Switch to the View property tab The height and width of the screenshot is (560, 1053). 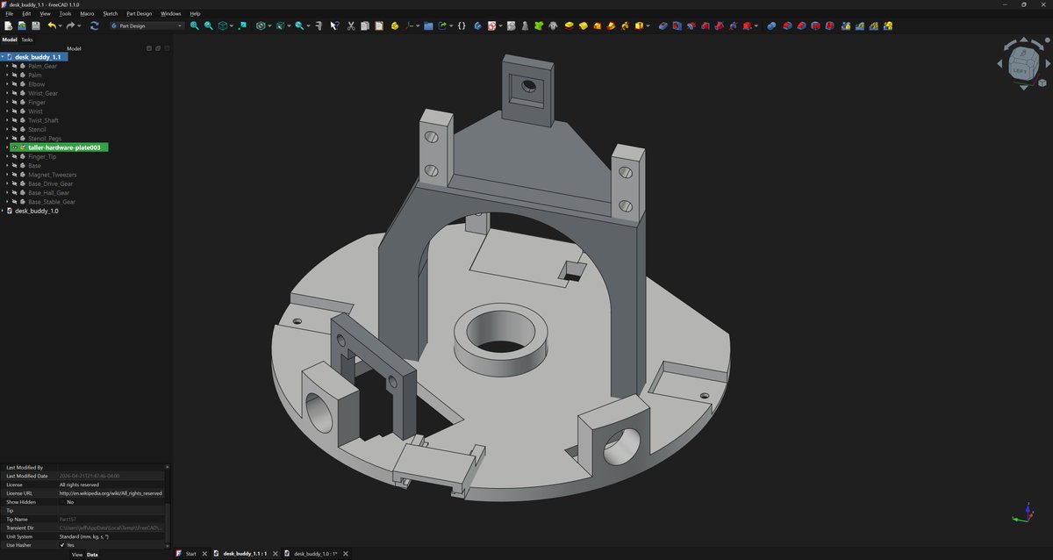pyautogui.click(x=77, y=555)
